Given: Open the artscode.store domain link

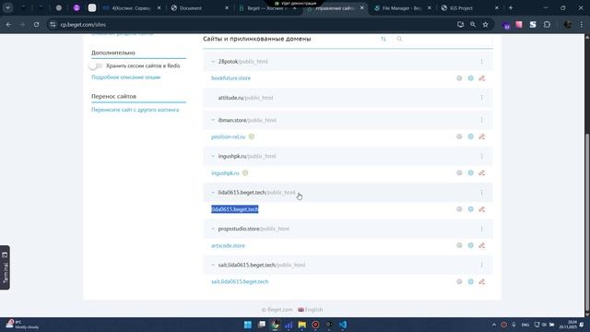Looking at the screenshot, I should 228,245.
